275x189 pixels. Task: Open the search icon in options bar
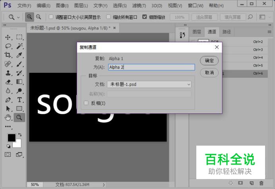tap(250, 17)
